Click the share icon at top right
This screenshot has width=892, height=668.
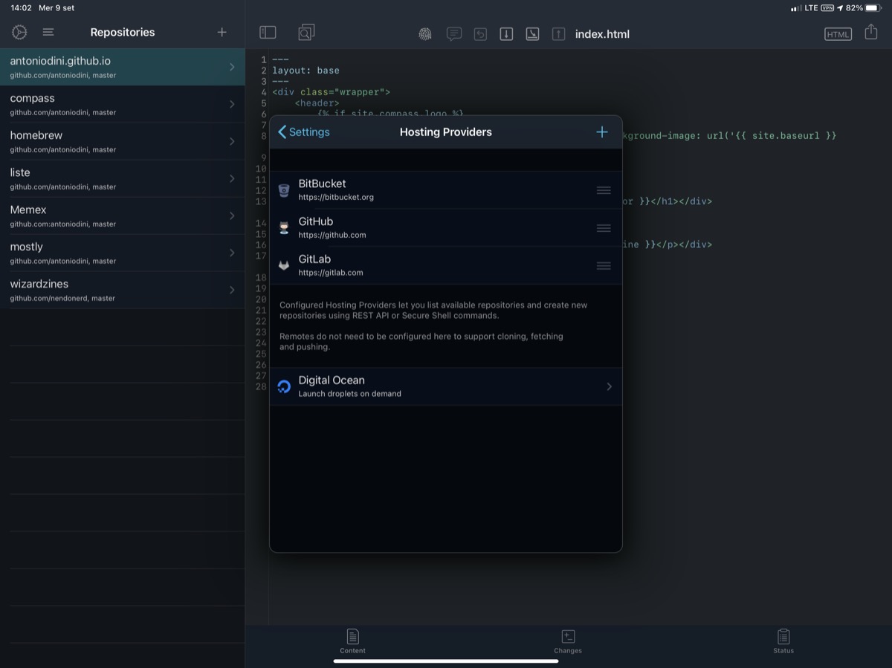pos(870,33)
